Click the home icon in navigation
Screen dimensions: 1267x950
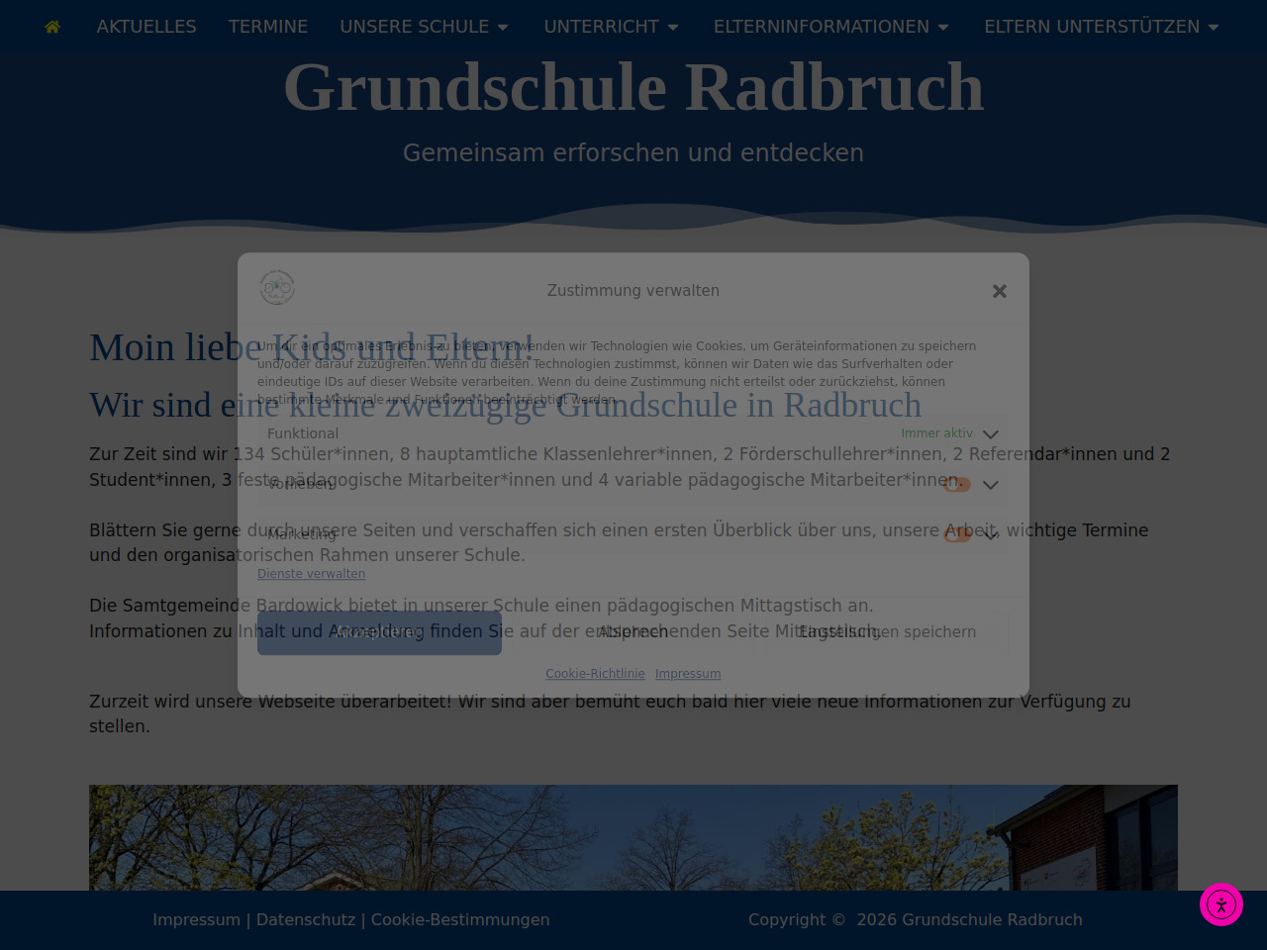pyautogui.click(x=52, y=27)
